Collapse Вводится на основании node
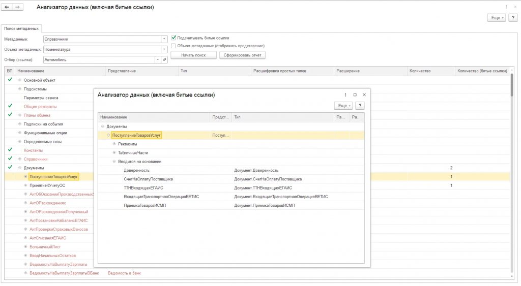The width and height of the screenshot is (521, 286). [x=114, y=162]
